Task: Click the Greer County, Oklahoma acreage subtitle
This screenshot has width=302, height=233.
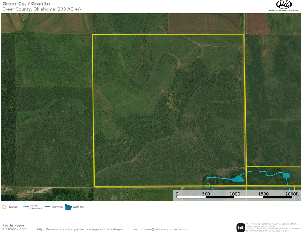Action: coord(41,9)
